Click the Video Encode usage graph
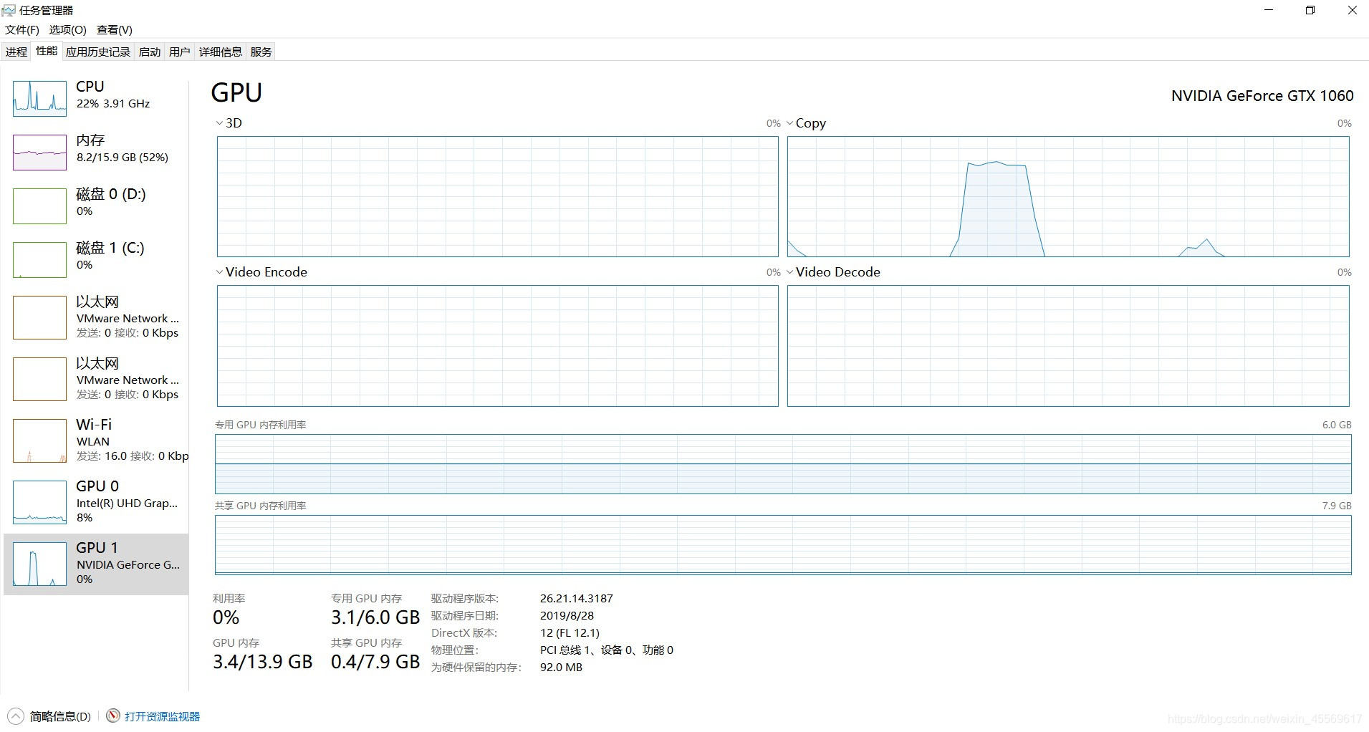 click(x=497, y=346)
